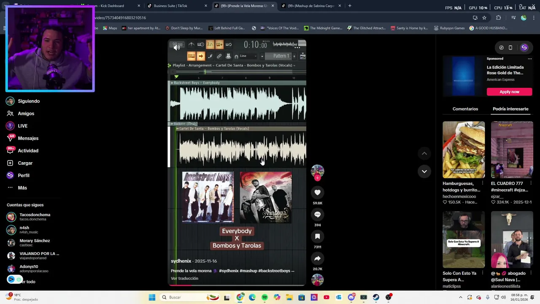
Task: Open the video's three-dot options menu
Action: point(297,47)
